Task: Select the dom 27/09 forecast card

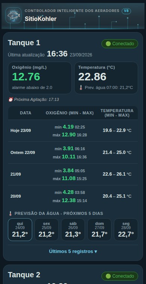Action: pyautogui.click(x=99, y=229)
